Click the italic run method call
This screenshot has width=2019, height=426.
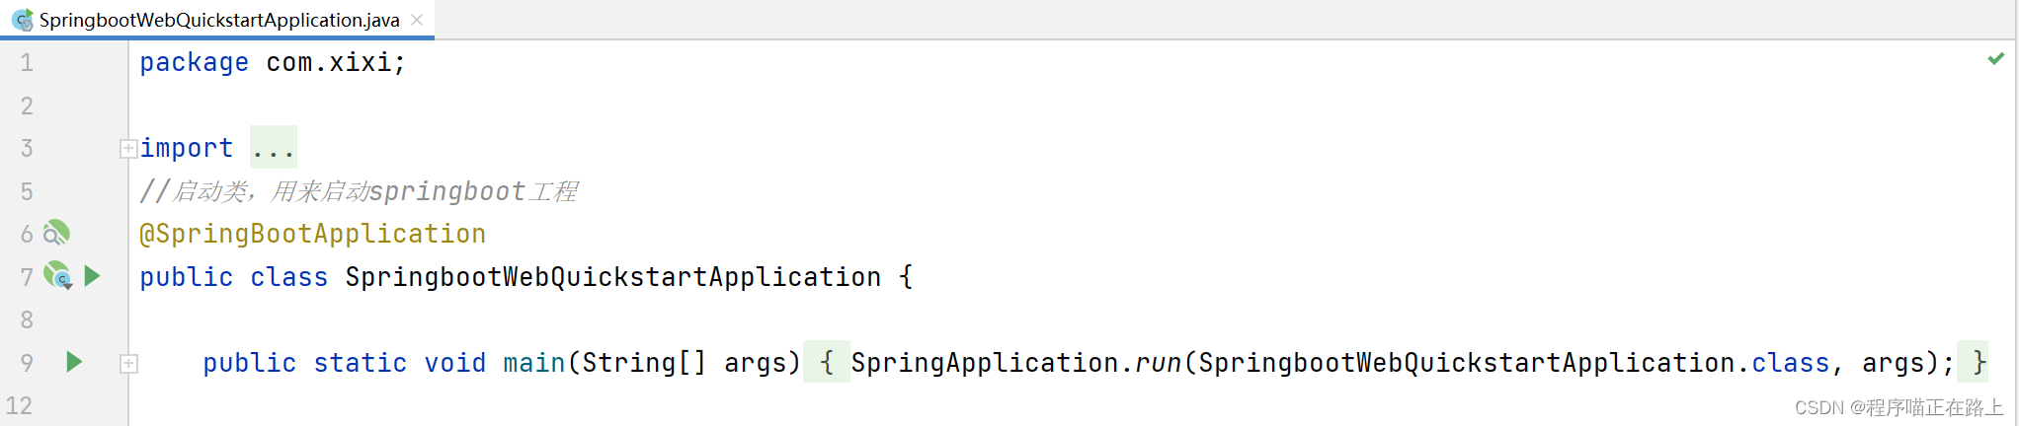pyautogui.click(x=1158, y=363)
